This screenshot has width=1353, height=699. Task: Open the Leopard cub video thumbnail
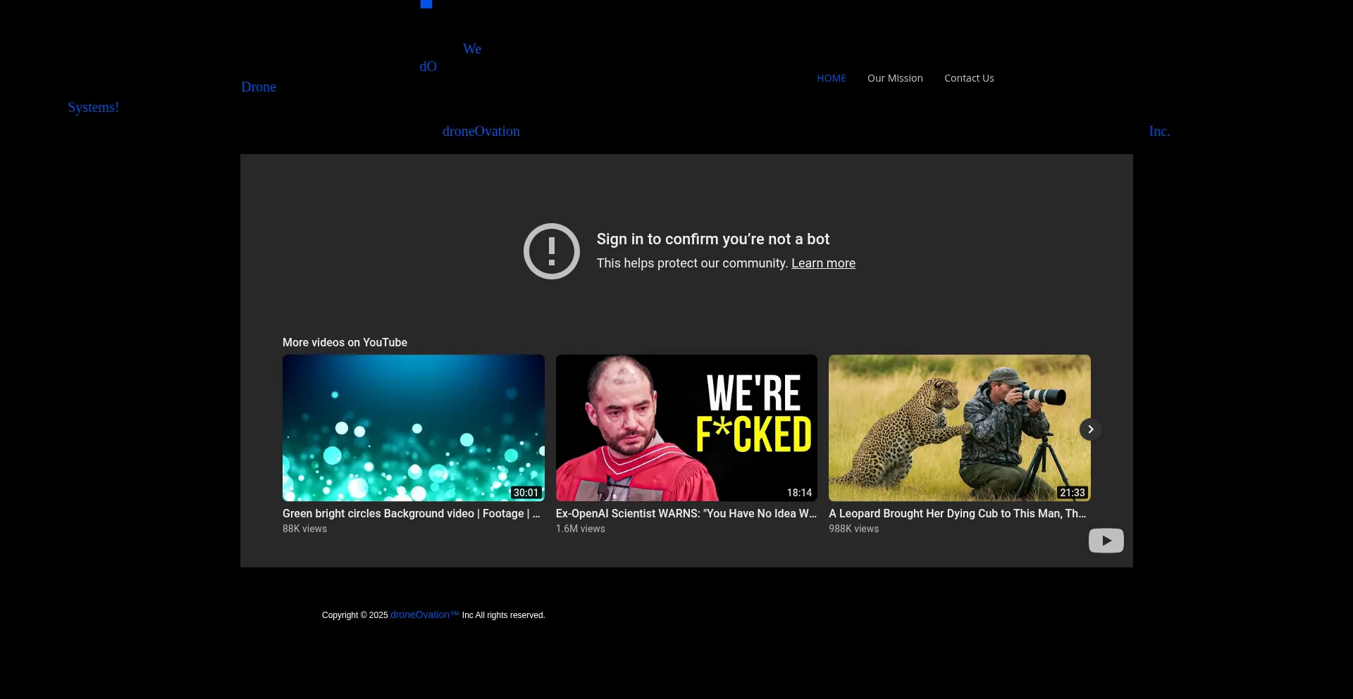click(960, 428)
